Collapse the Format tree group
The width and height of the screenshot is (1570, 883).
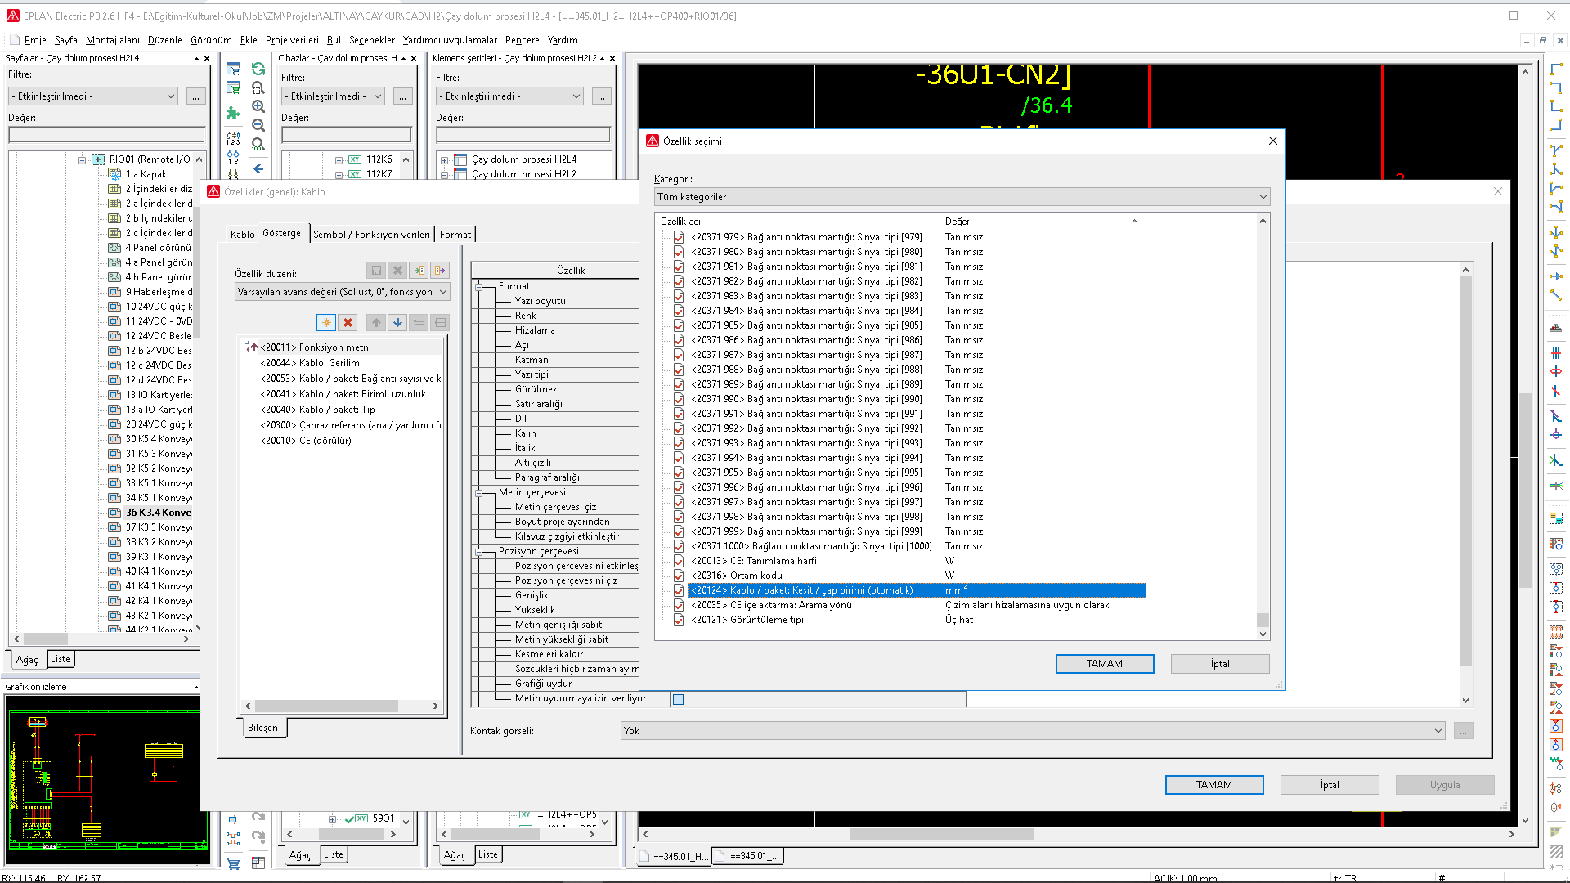tap(479, 287)
